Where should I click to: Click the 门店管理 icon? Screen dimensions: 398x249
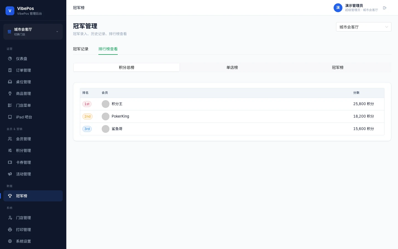click(10, 218)
